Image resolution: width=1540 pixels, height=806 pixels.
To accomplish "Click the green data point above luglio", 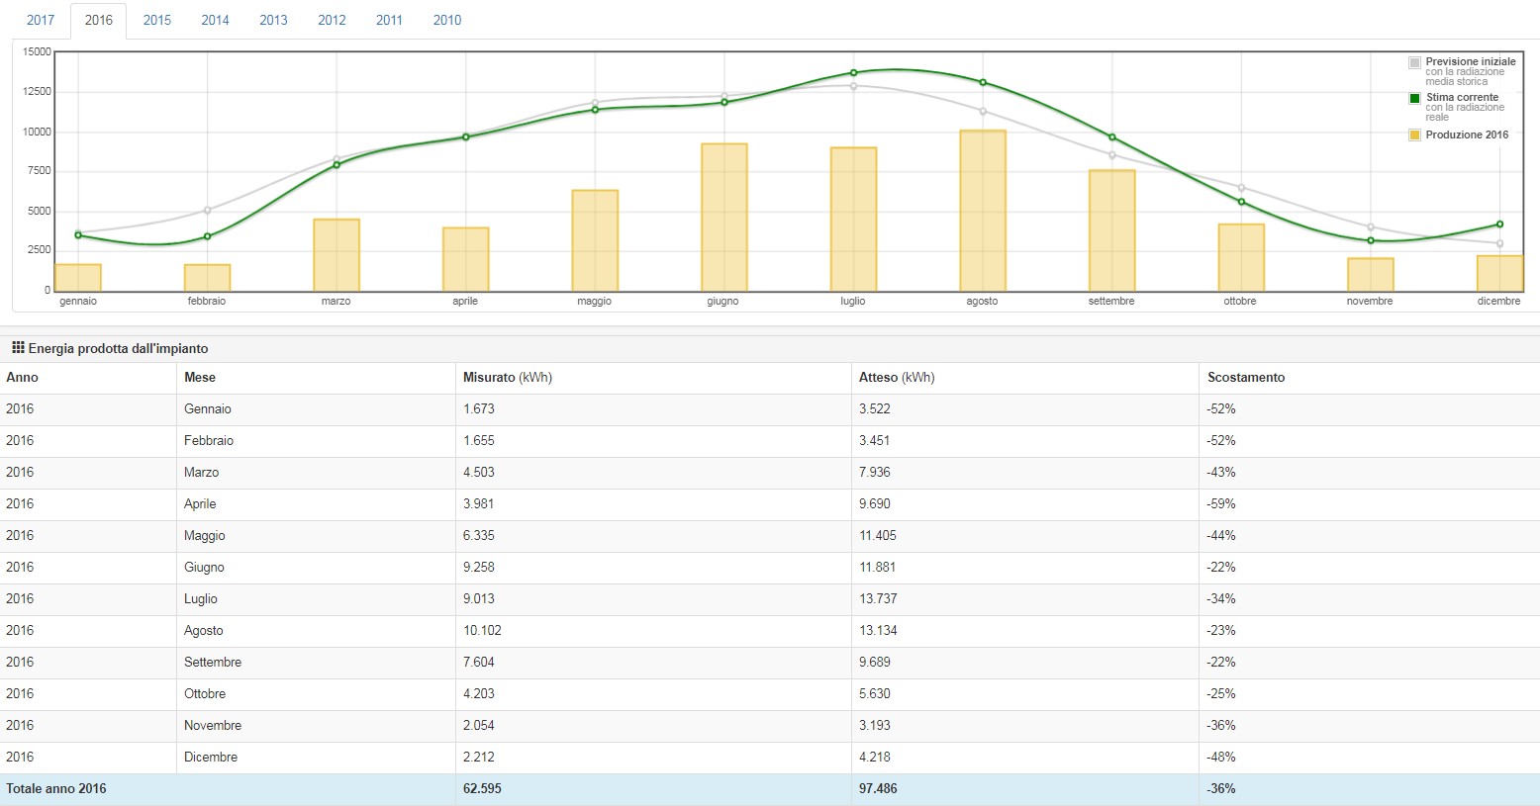I will [x=854, y=72].
